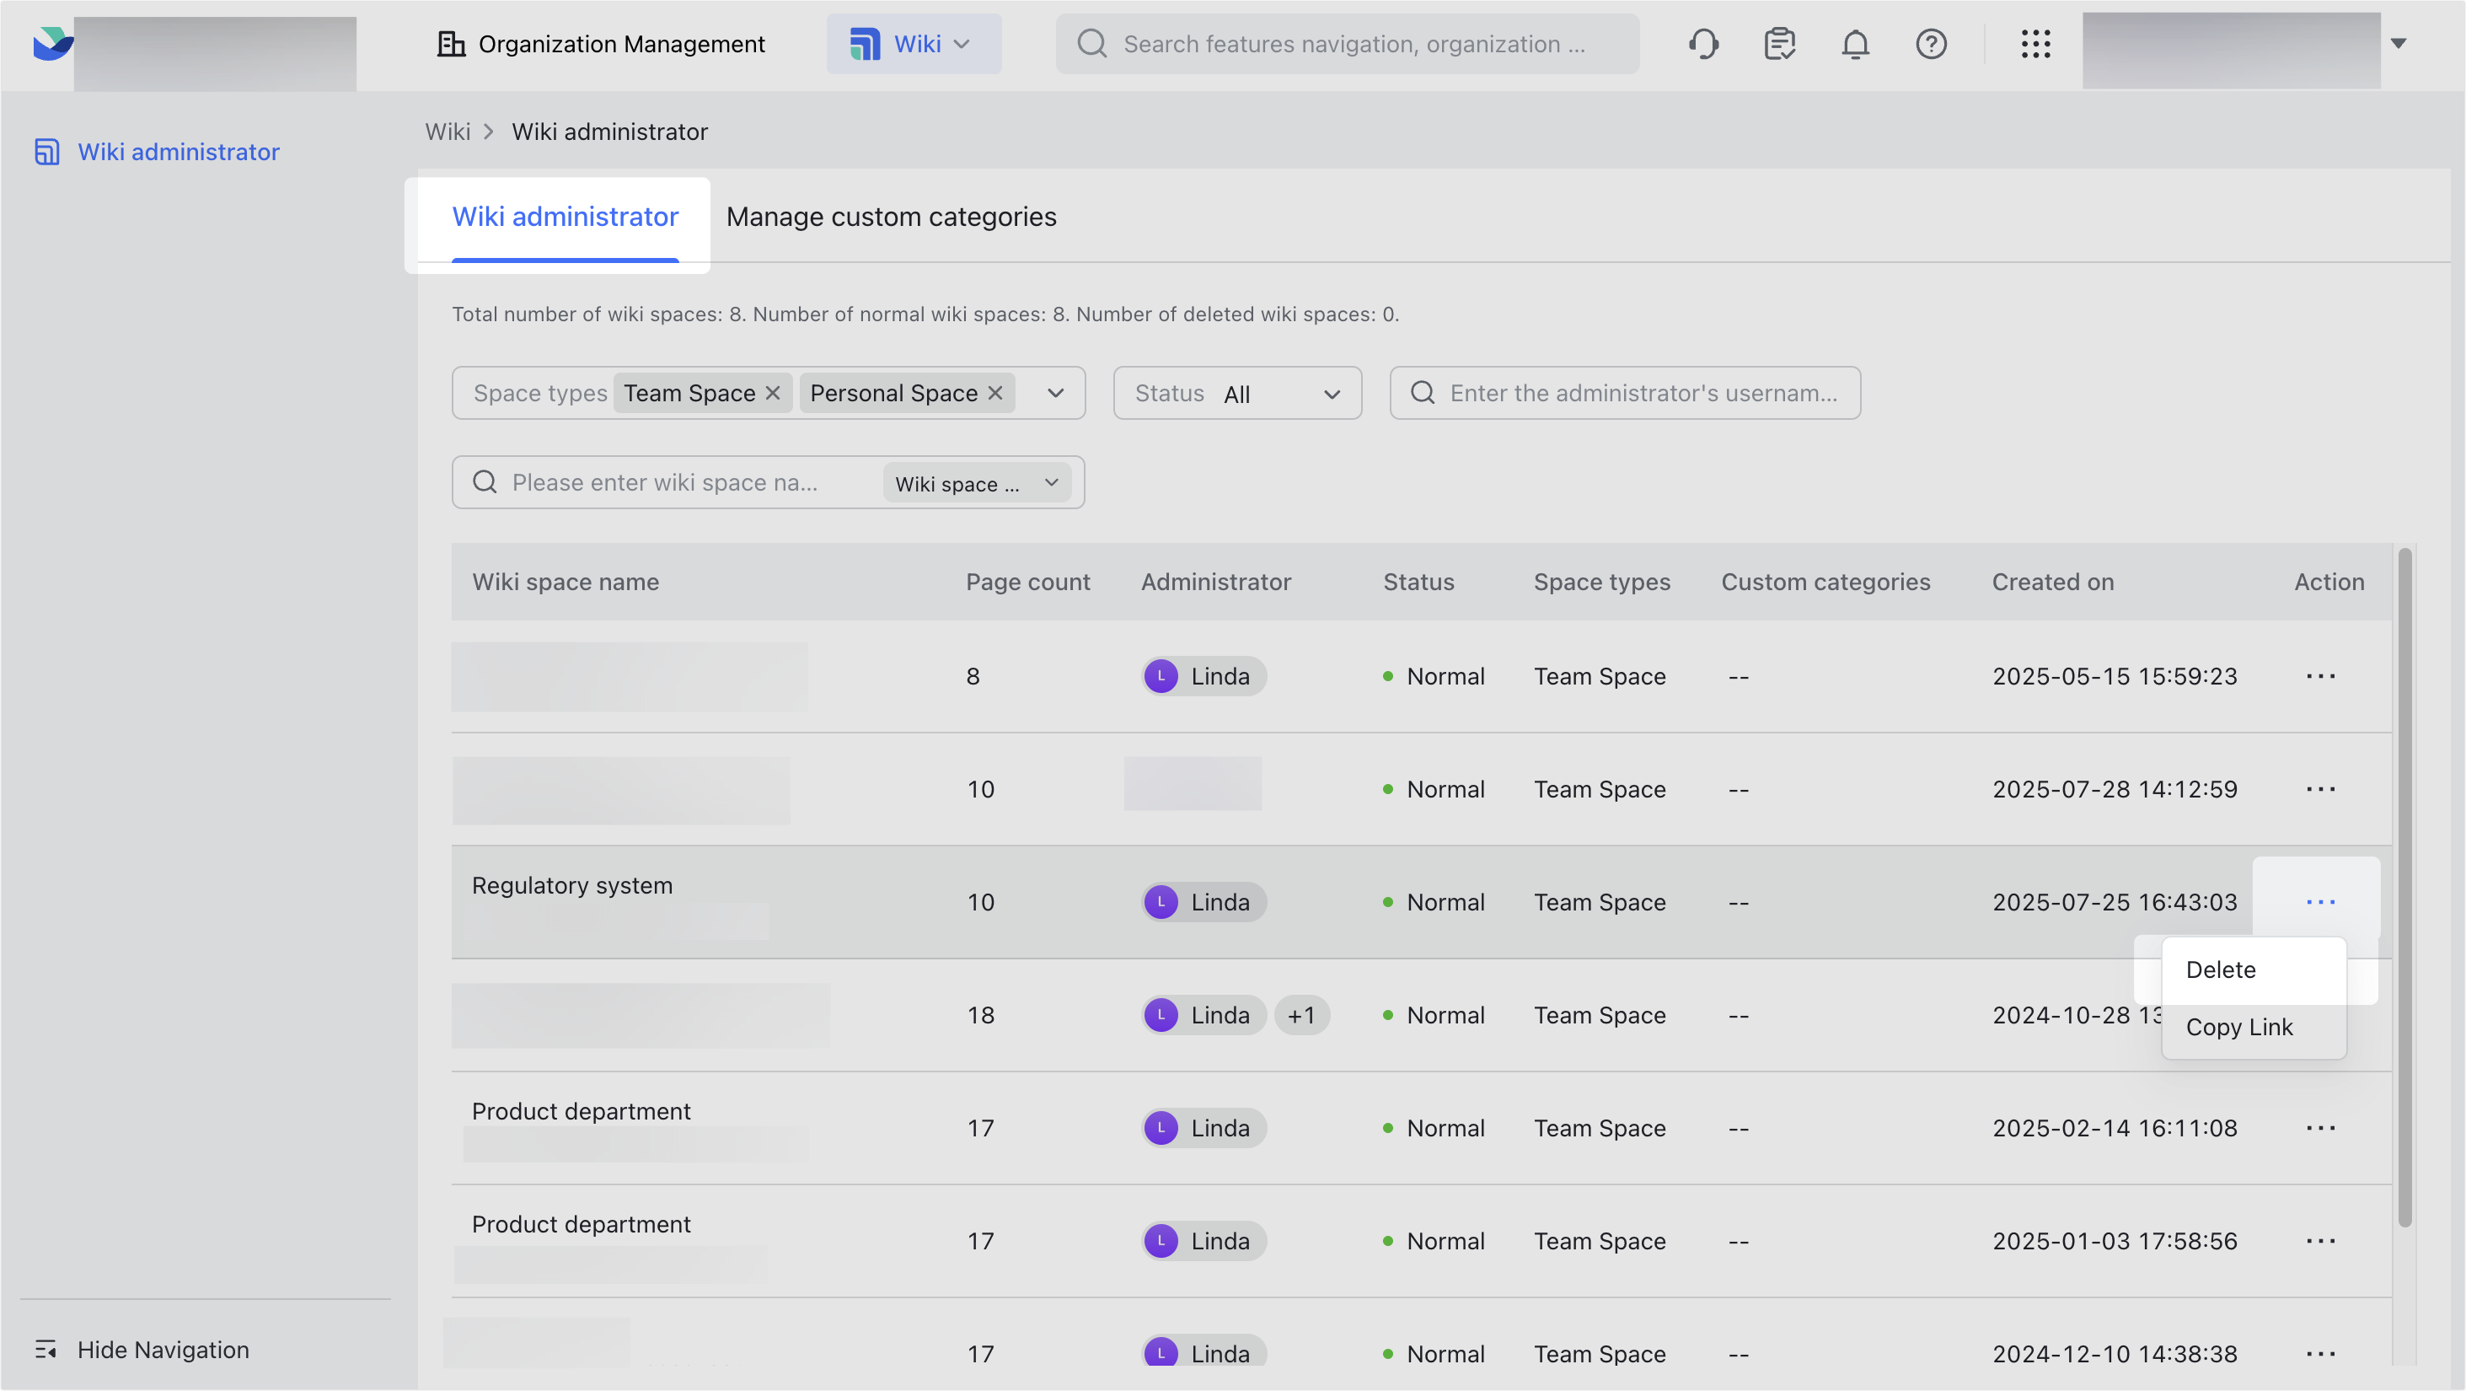Click the Page count column header

coord(1027,582)
